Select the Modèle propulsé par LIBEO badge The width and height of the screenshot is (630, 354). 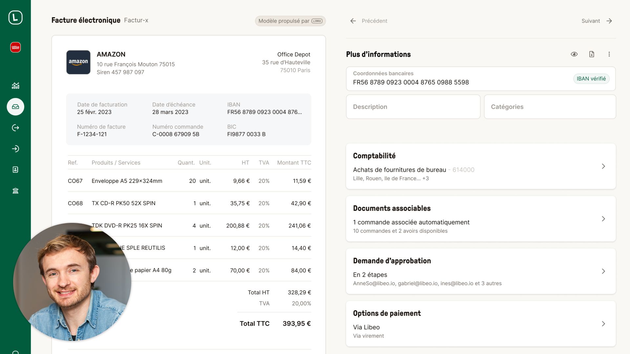tap(290, 21)
